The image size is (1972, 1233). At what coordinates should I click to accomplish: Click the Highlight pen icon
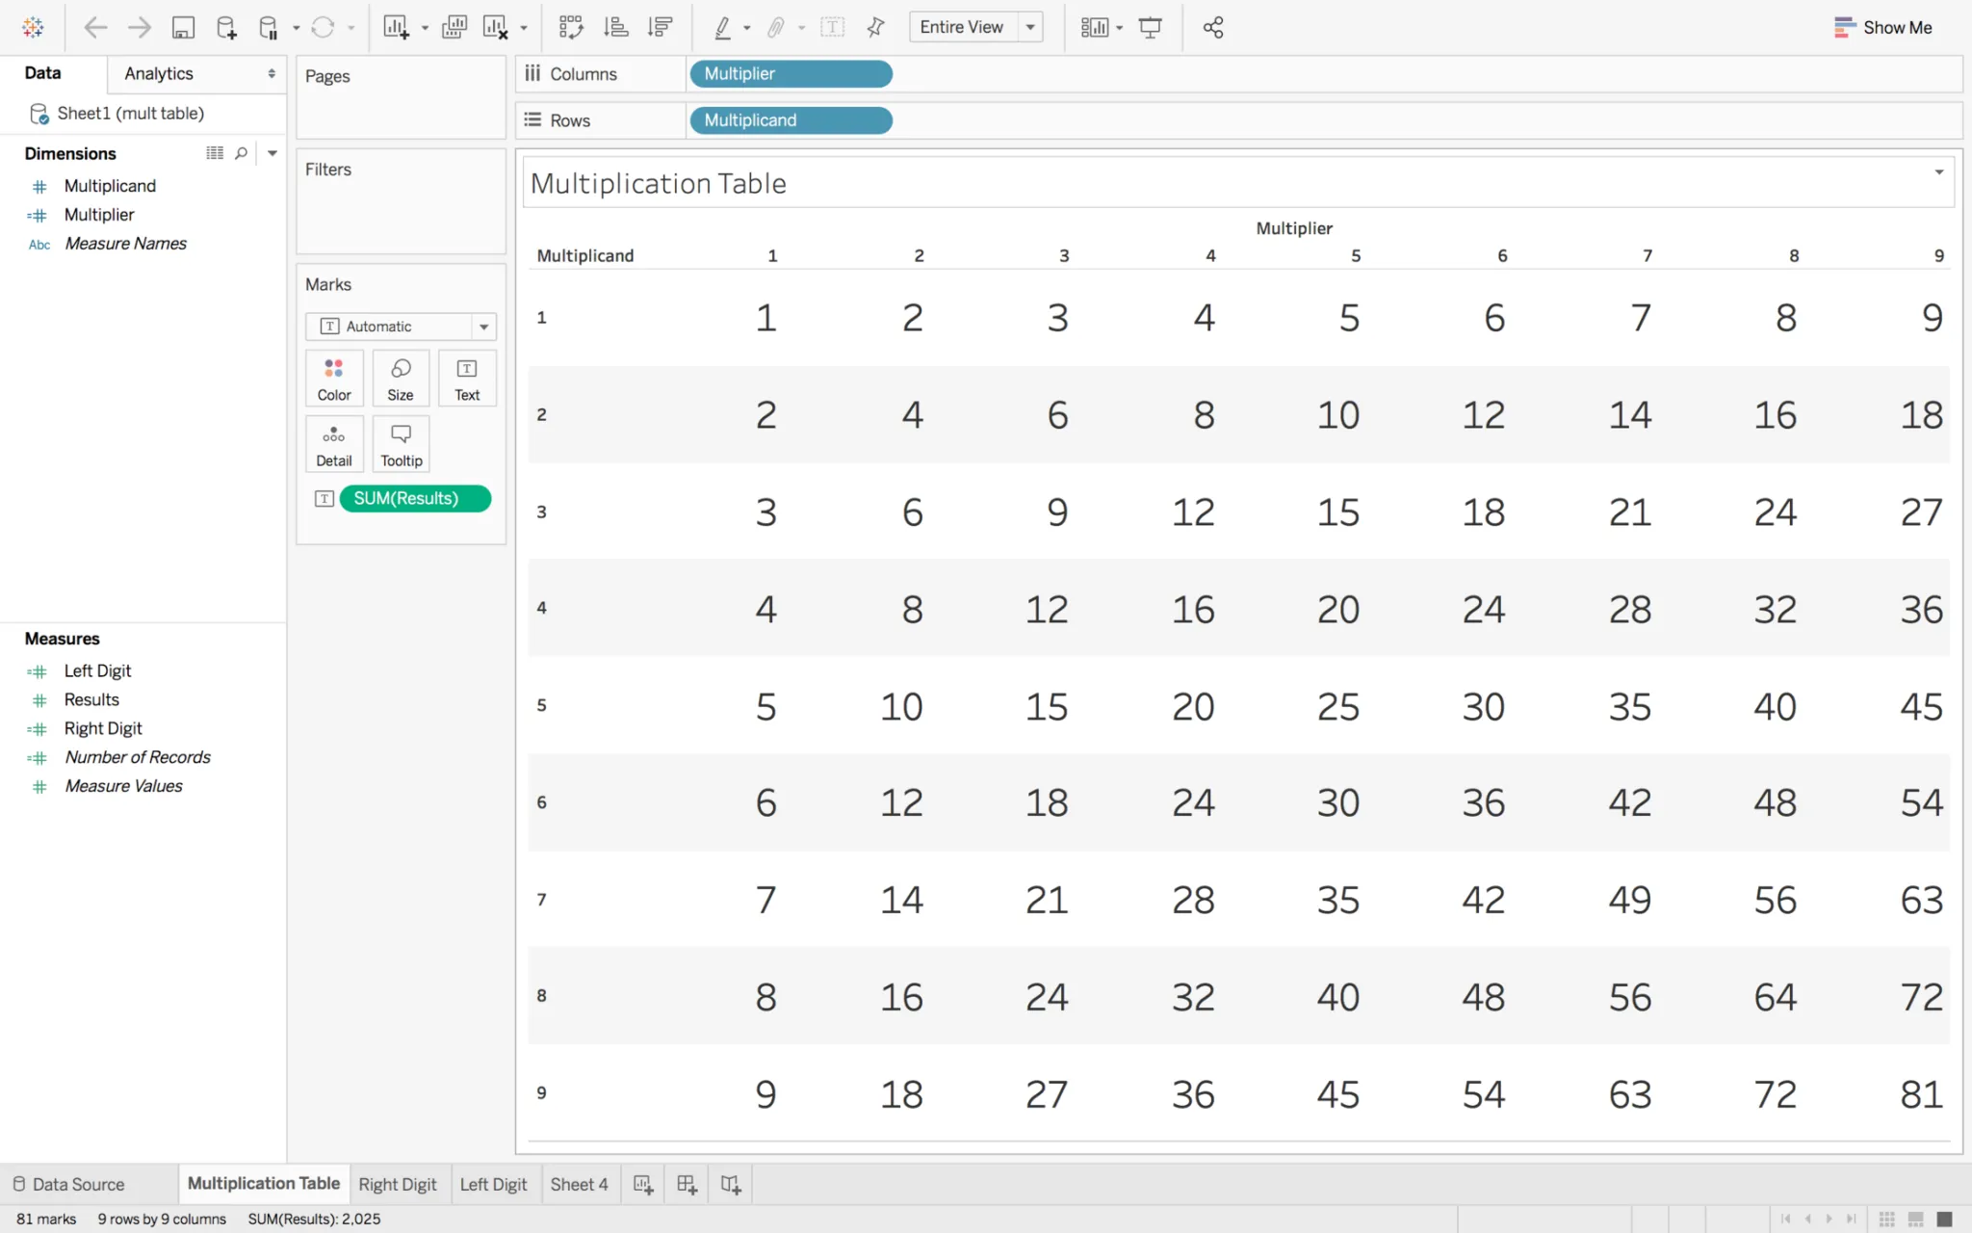722,28
